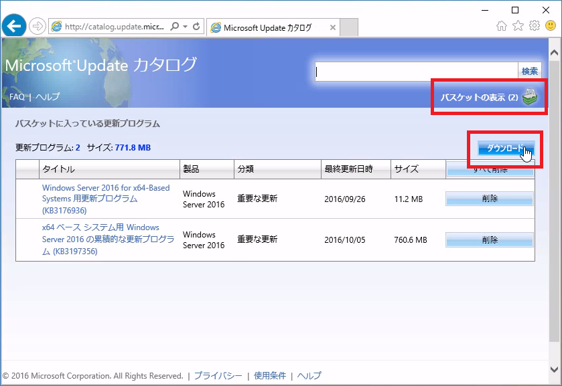Click the 2016/10/05 date cell
Image resolution: width=562 pixels, height=386 pixels.
pos(345,240)
